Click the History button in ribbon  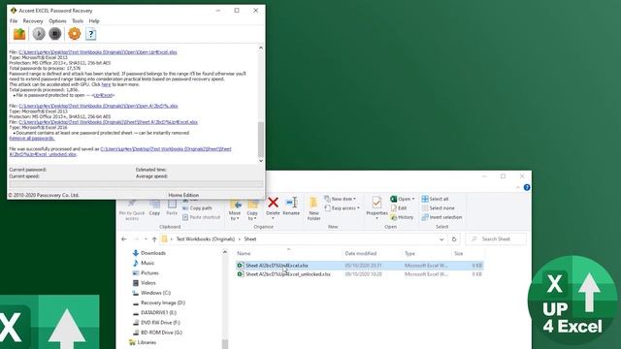coord(402,217)
